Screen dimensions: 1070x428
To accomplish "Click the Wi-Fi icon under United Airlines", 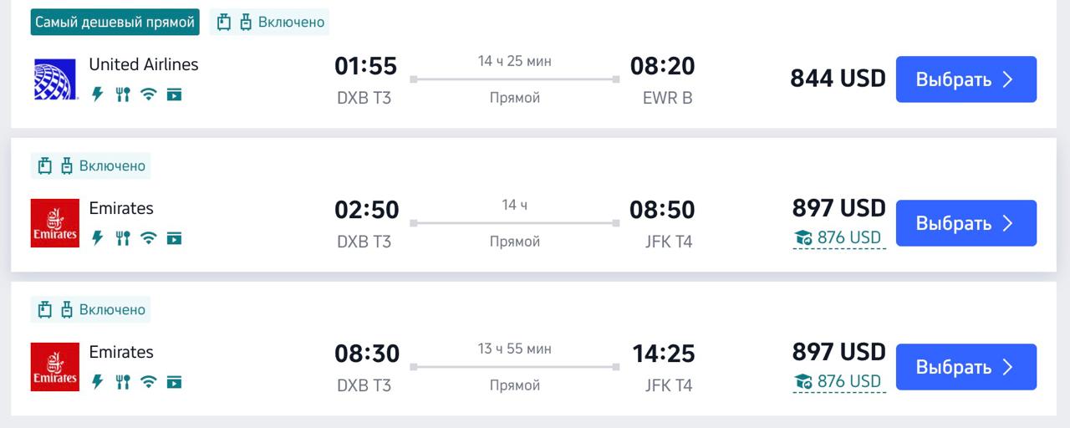I will [148, 94].
